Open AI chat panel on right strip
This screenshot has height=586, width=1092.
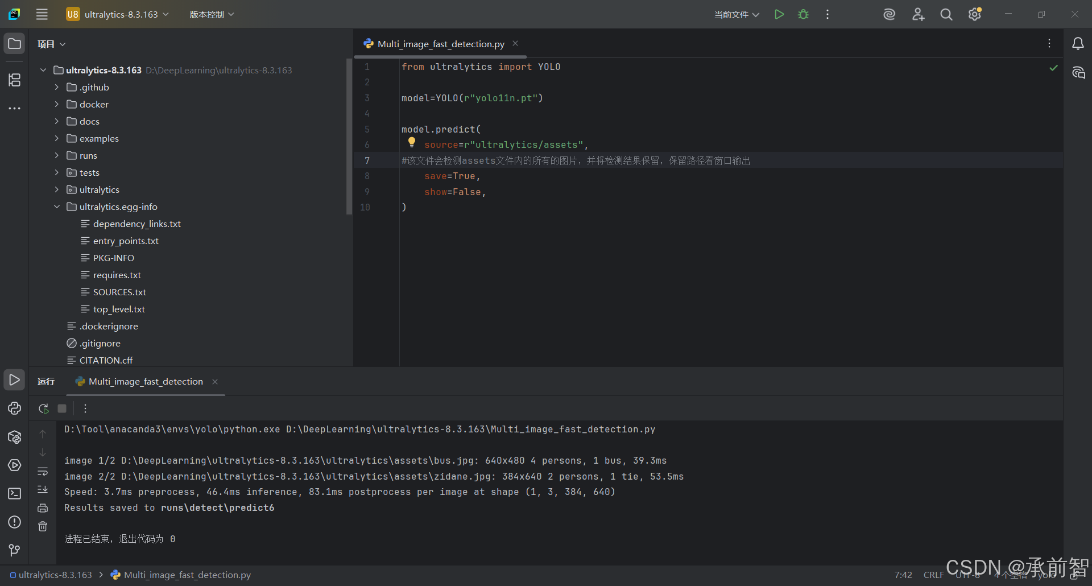point(1078,72)
